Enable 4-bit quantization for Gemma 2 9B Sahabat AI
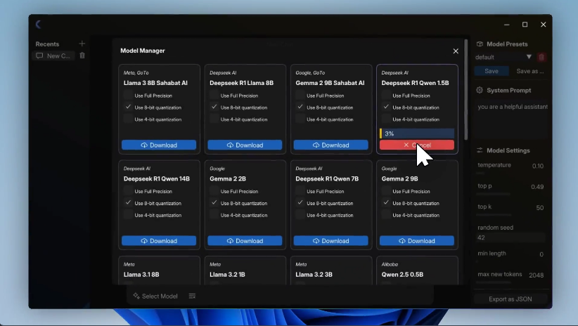Viewport: 578px width, 326px height. click(x=300, y=119)
